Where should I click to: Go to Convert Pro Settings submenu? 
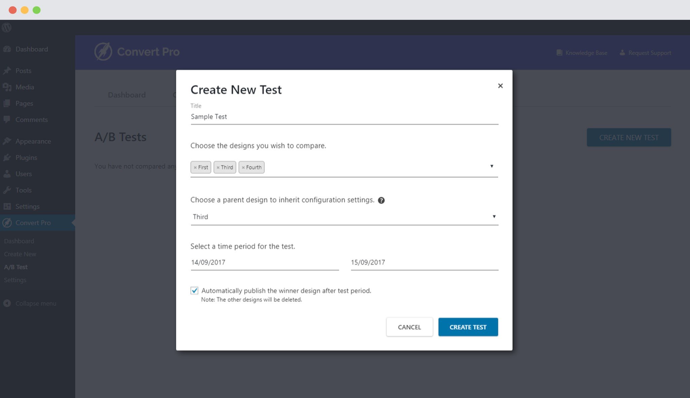coord(15,280)
